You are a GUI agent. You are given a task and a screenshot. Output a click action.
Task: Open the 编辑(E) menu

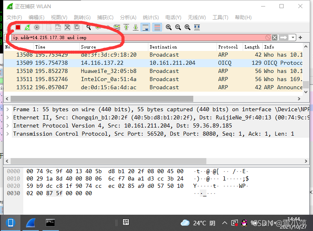pyautogui.click(x=36, y=18)
